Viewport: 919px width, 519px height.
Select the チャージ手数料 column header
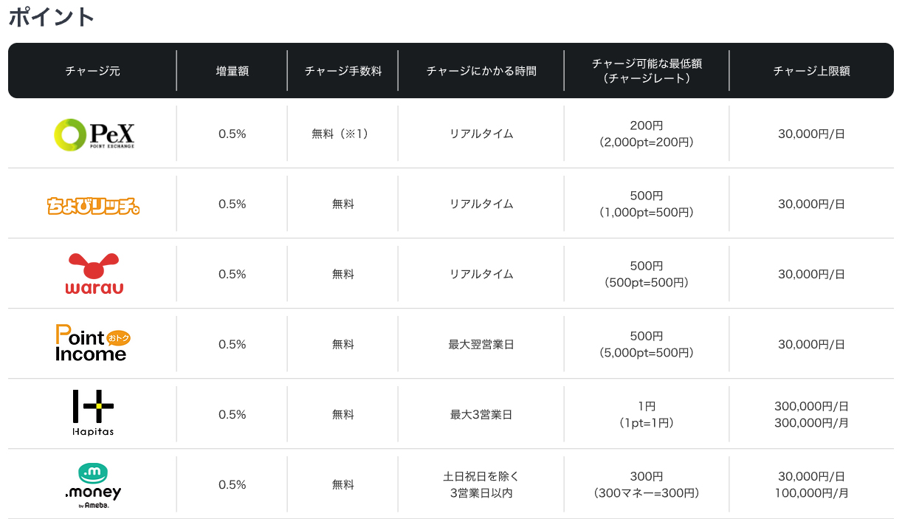[343, 71]
